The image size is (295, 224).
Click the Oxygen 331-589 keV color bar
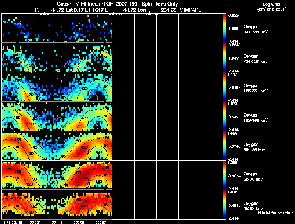tap(224, 28)
